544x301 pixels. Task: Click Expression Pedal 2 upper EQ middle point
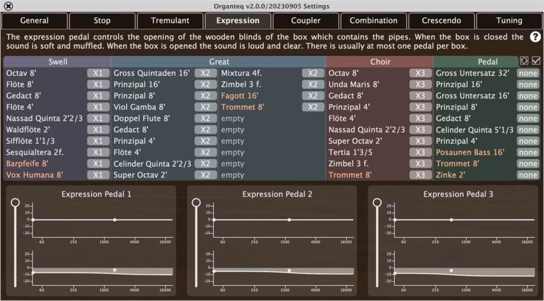pyautogui.click(x=290, y=220)
